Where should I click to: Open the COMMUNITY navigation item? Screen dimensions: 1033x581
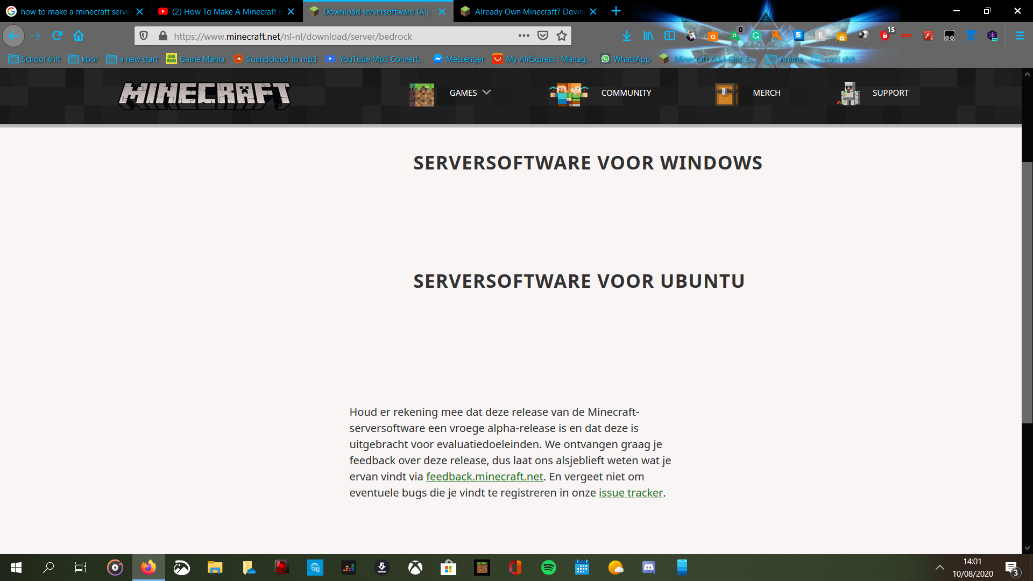coord(626,93)
